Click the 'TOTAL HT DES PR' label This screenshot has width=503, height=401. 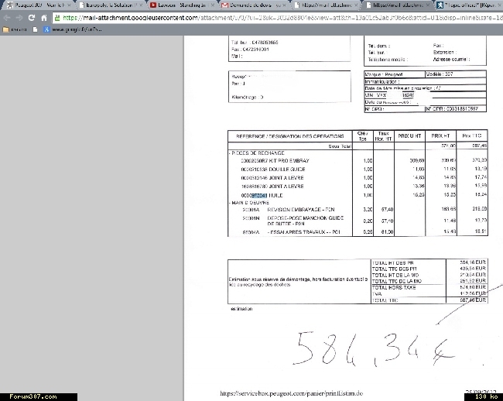pos(393,262)
